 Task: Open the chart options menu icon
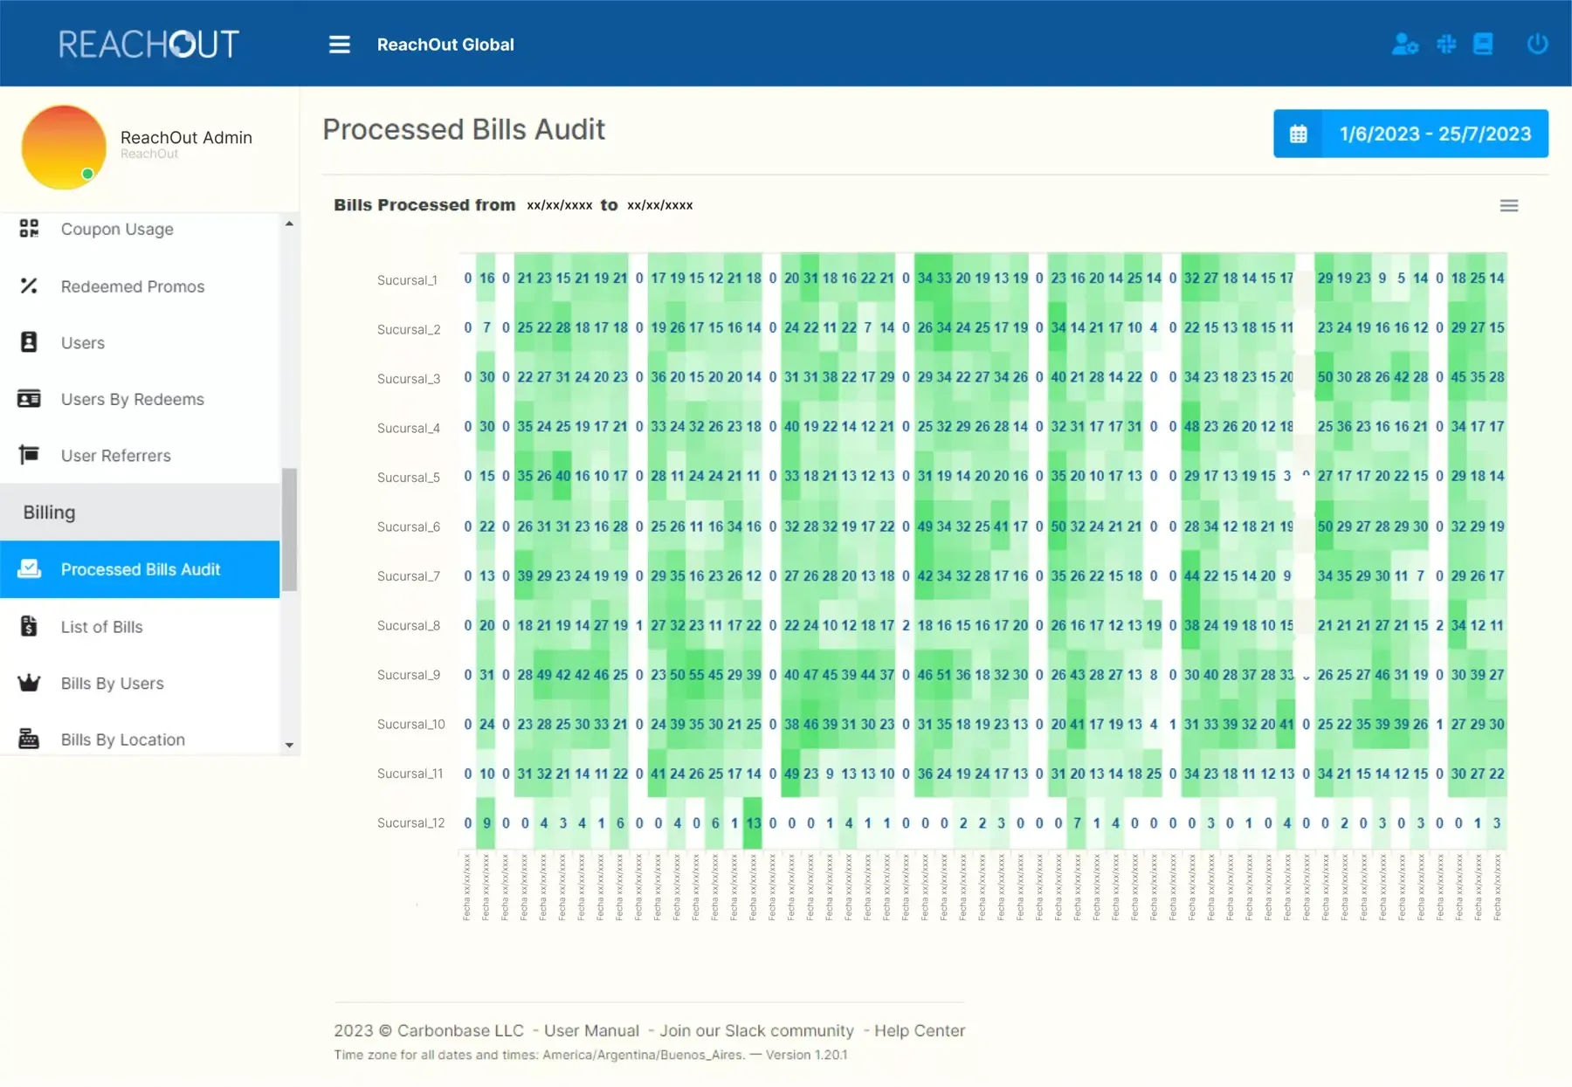coord(1508,206)
